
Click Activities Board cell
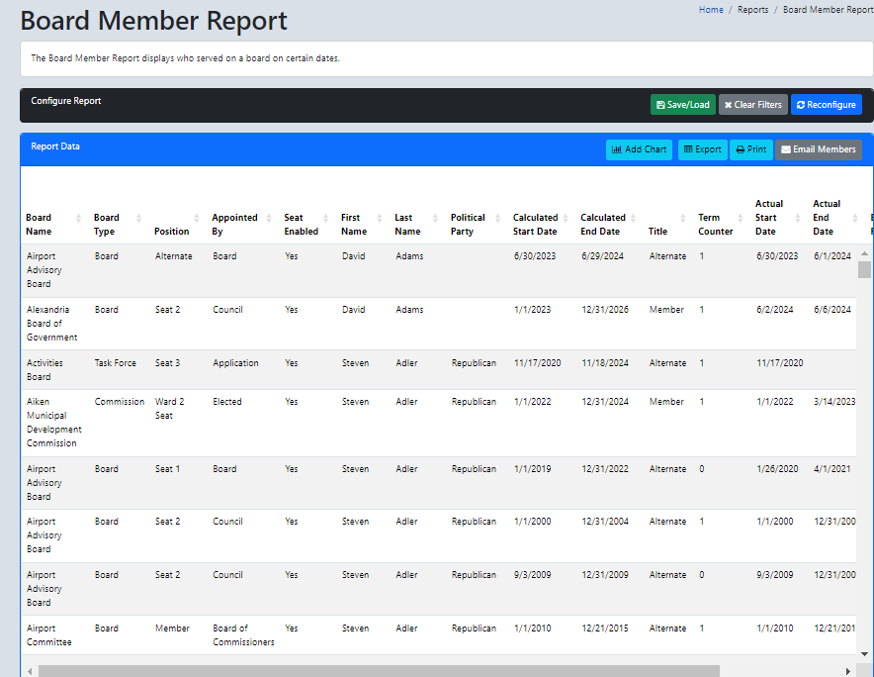pyautogui.click(x=44, y=369)
